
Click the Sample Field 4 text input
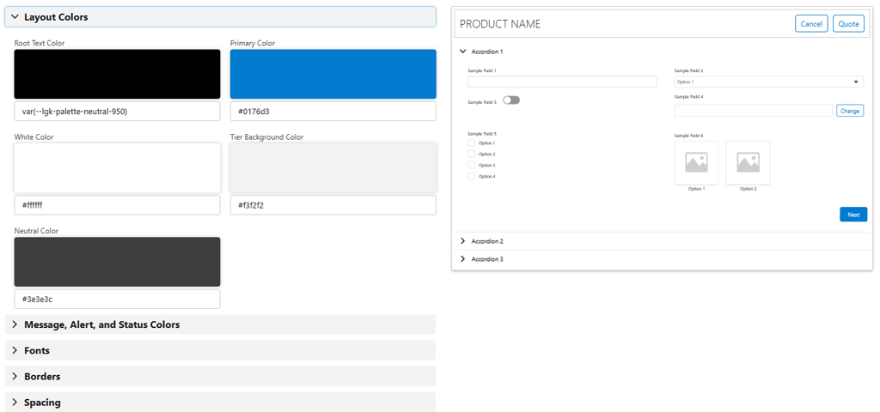(x=754, y=111)
